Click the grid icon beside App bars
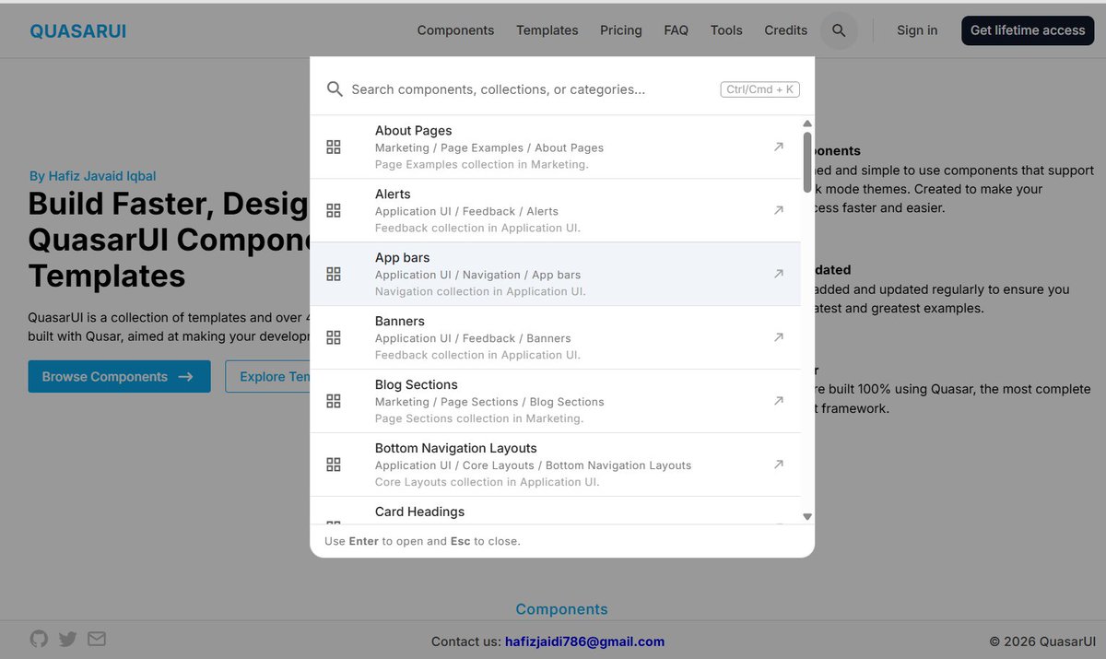Viewport: 1106px width, 659px height. point(334,274)
